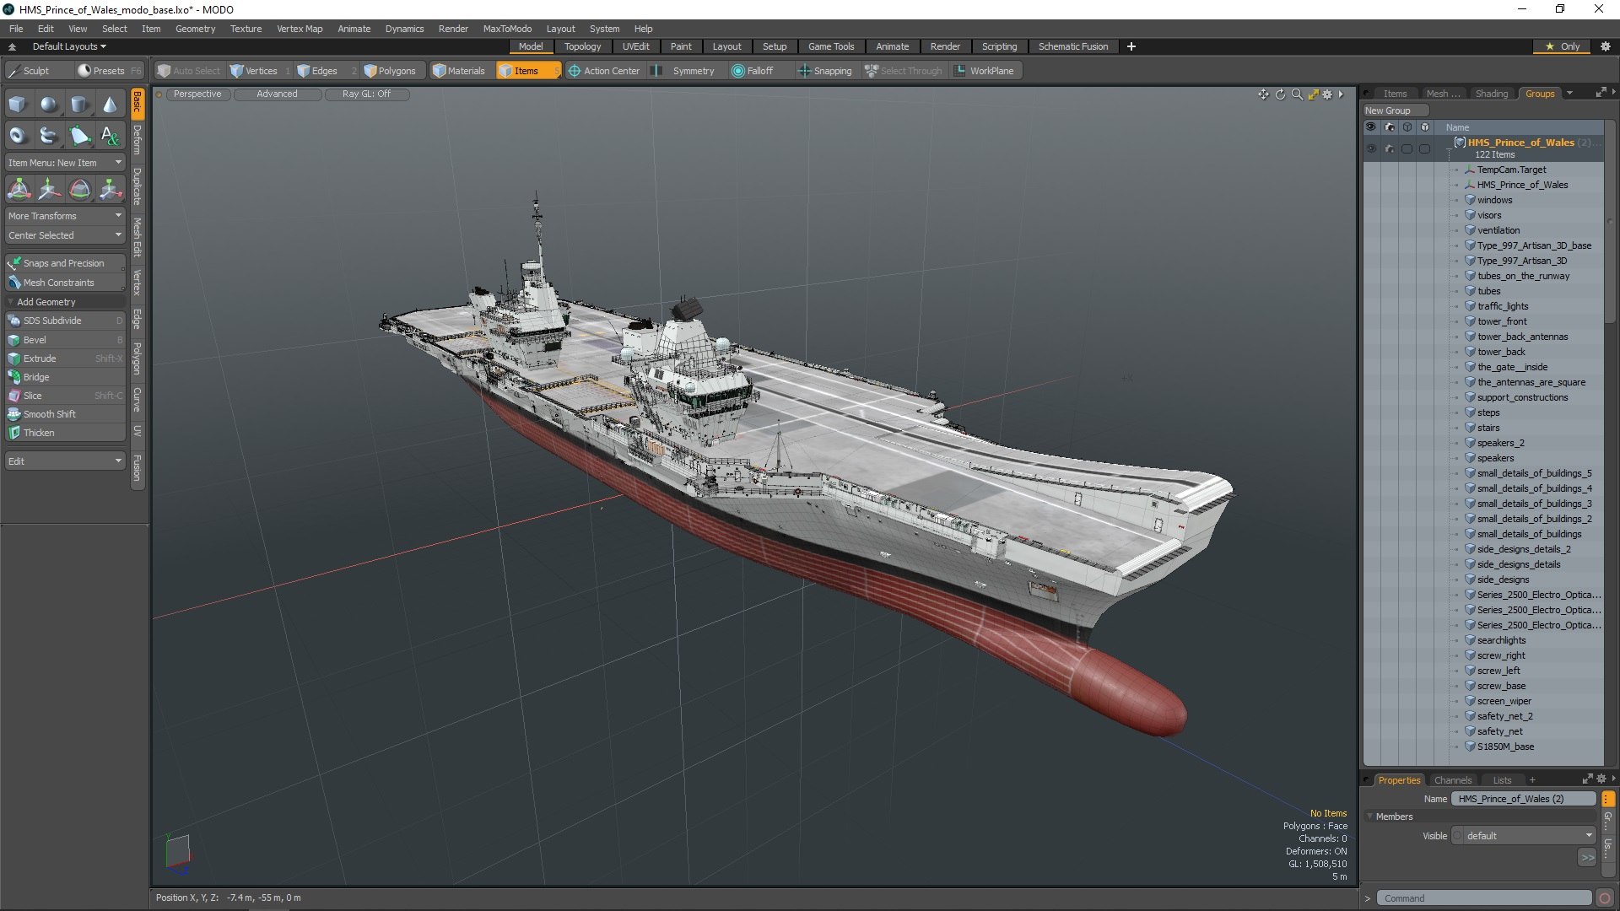Select the Torus primitive tool

coord(18,135)
